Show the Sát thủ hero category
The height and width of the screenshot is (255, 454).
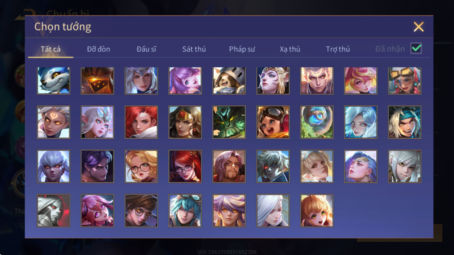tap(194, 49)
